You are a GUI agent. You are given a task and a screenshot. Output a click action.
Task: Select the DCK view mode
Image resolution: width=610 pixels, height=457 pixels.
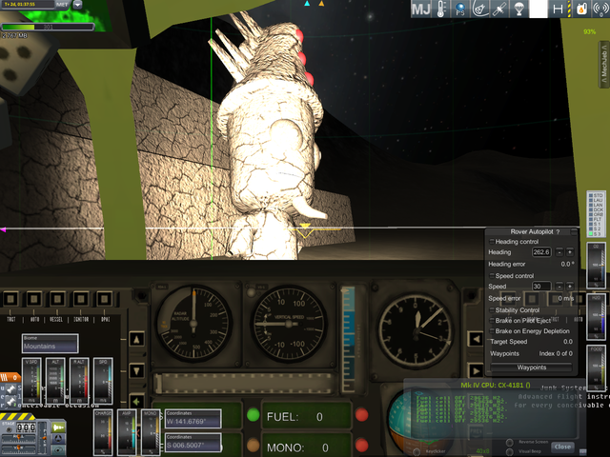pos(596,209)
